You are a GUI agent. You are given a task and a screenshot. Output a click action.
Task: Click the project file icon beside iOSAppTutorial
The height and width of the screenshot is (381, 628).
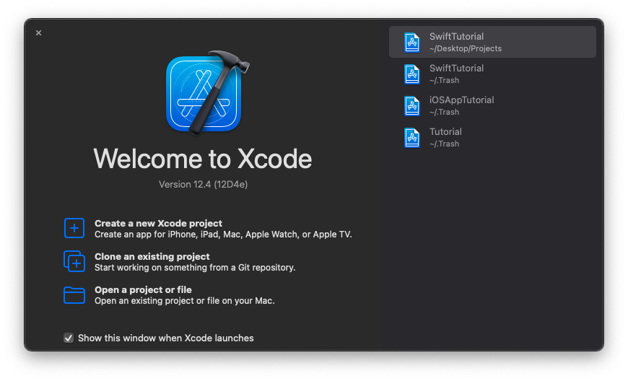[411, 106]
